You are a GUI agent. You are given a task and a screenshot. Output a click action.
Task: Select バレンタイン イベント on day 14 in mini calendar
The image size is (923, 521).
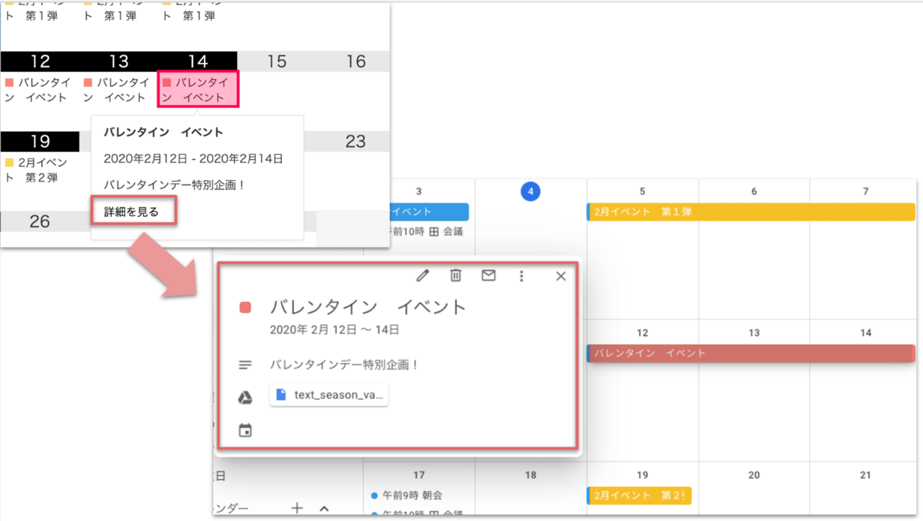[x=198, y=89]
